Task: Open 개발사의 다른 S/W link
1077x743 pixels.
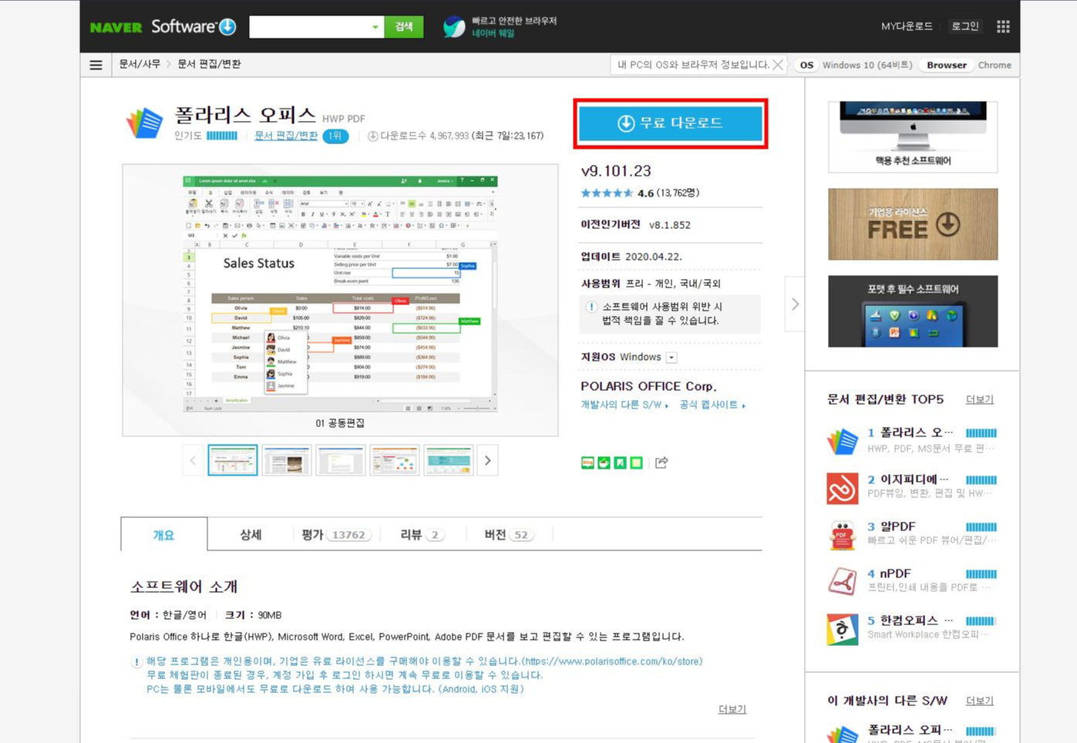Action: tap(624, 405)
